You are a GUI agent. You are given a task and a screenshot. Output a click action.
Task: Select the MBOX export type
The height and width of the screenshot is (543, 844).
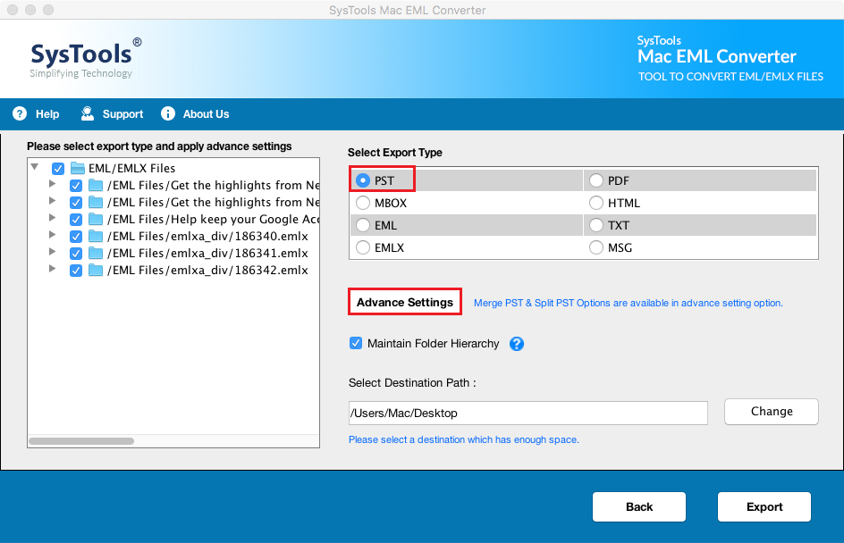(363, 204)
